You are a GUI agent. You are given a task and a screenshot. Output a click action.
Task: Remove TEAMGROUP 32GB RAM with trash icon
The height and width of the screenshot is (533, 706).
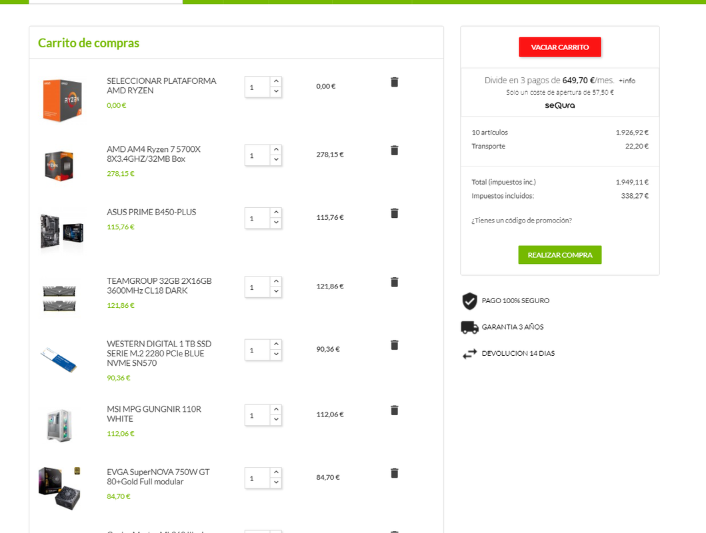pos(395,282)
